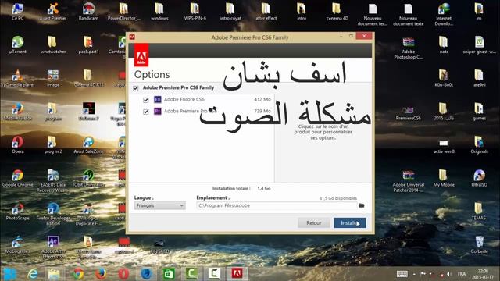Click the 739 Mo size value
Screen dimensions: 500x281
click(262, 111)
